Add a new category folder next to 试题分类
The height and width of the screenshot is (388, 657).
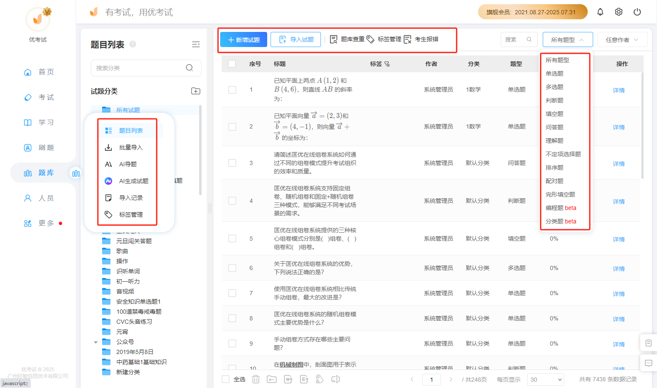[196, 91]
